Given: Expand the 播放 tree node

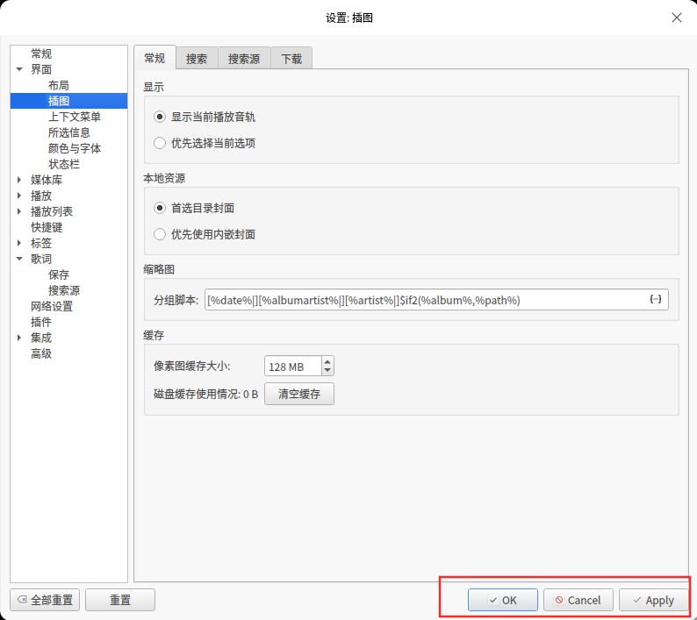Looking at the screenshot, I should 19,196.
